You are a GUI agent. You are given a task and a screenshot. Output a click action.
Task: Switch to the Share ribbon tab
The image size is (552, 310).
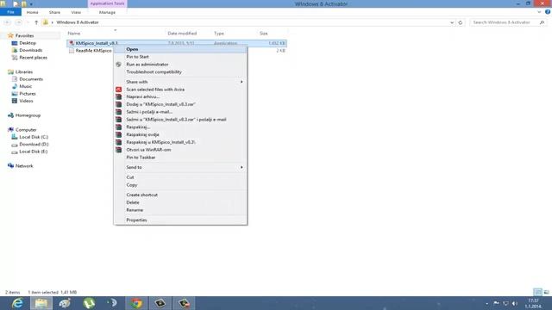[54, 12]
